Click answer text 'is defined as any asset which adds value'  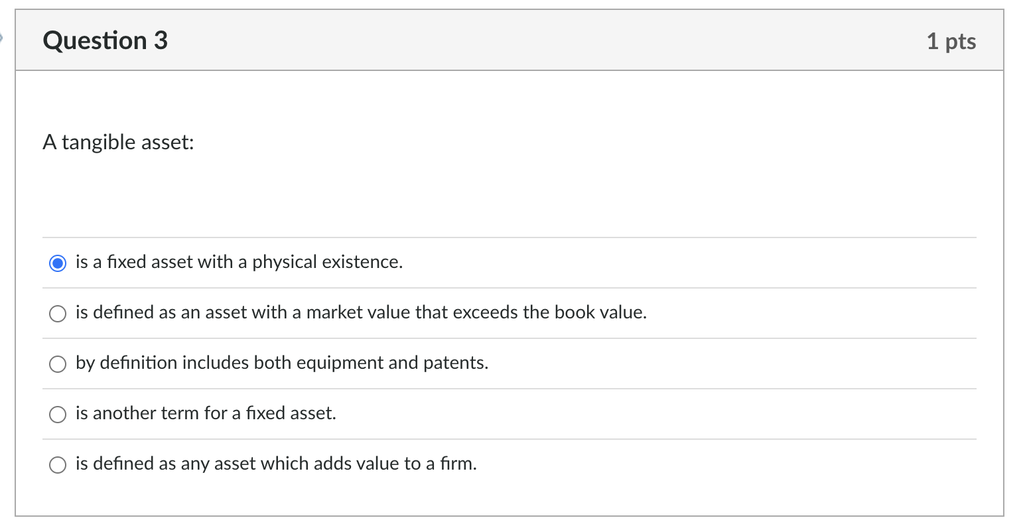[276, 464]
